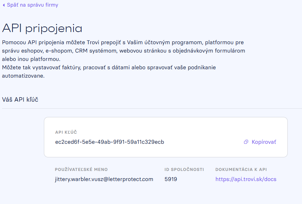Click the back arrow icon beside 'Späť na správu firmy'
Screen dimensions: 302x204
point(4,5)
